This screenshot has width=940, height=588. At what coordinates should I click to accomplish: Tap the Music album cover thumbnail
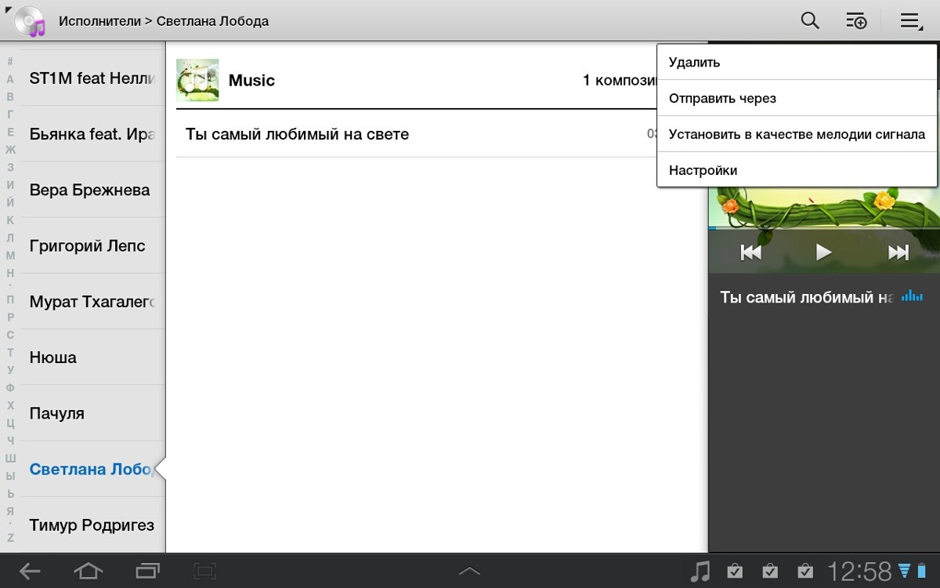click(197, 80)
